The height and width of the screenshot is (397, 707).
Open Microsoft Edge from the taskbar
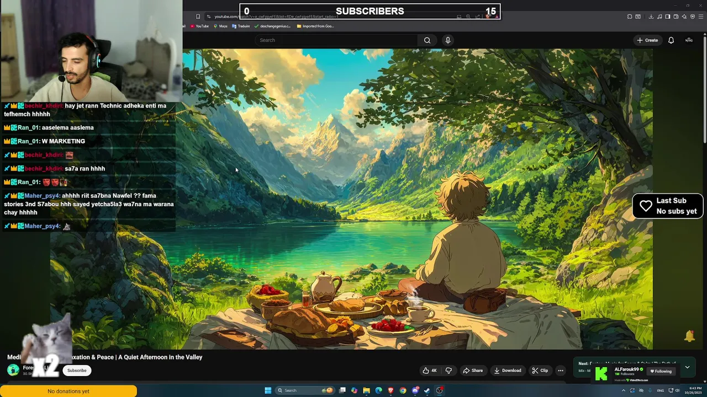(378, 390)
